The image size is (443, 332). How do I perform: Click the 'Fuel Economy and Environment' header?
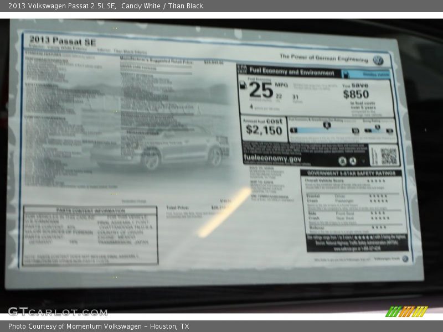pos(292,72)
